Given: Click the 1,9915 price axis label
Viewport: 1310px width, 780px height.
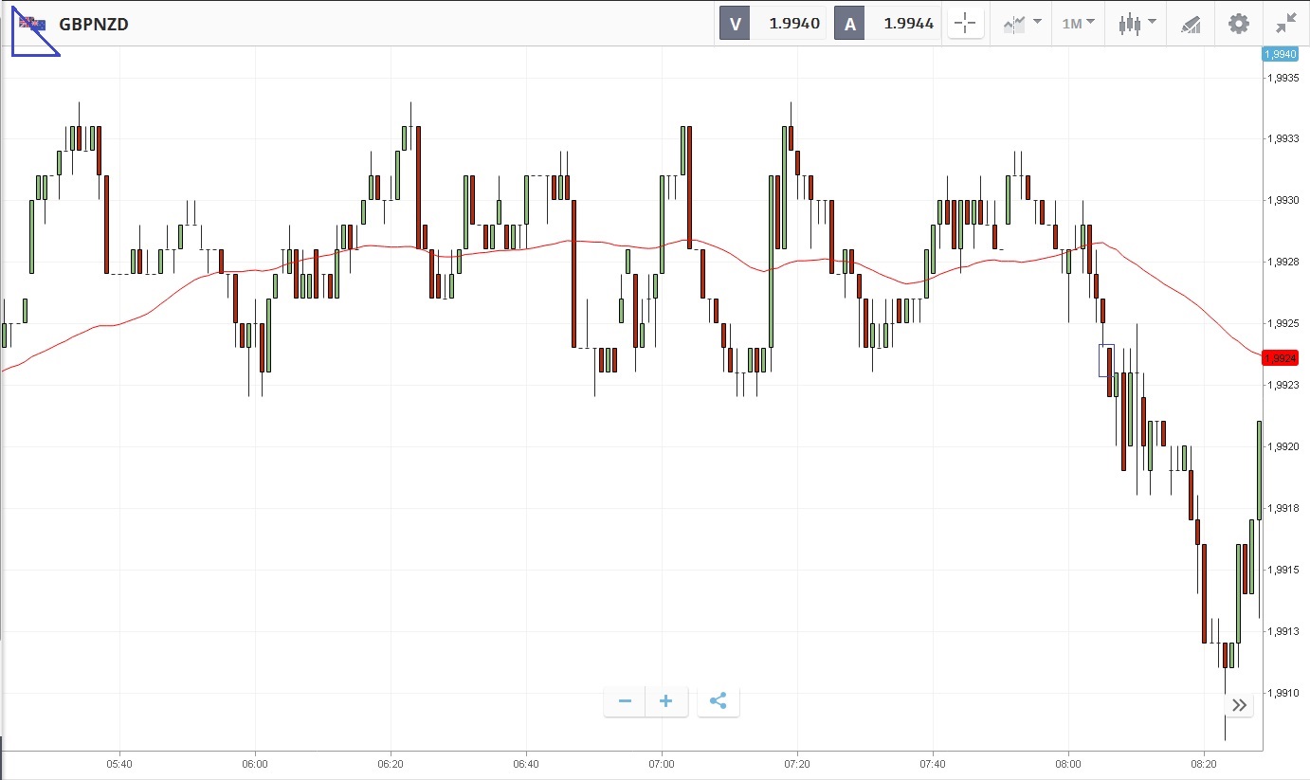Looking at the screenshot, I should 1282,570.
